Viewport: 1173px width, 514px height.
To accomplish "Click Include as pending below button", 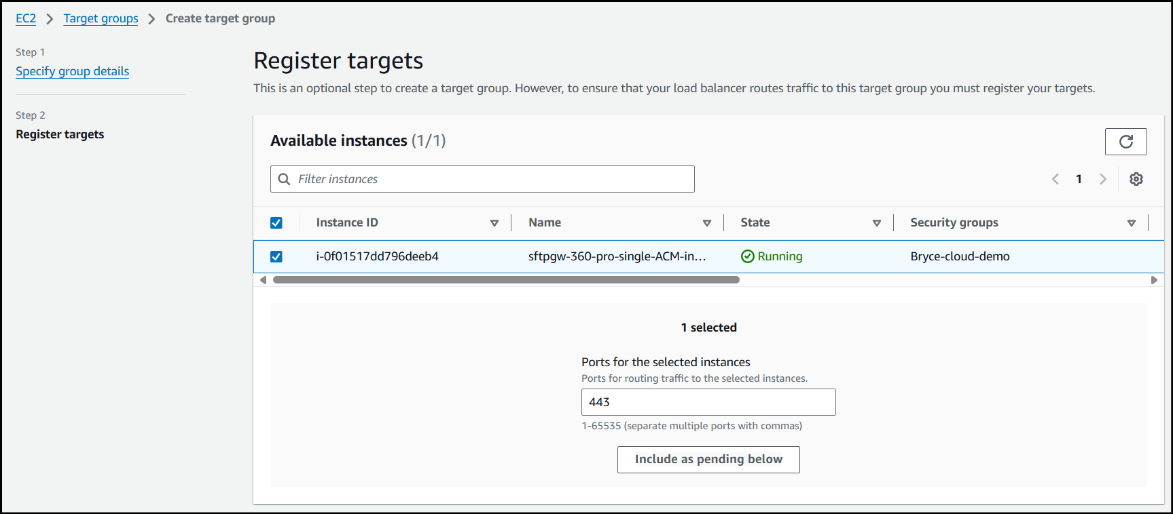I will (x=708, y=460).
